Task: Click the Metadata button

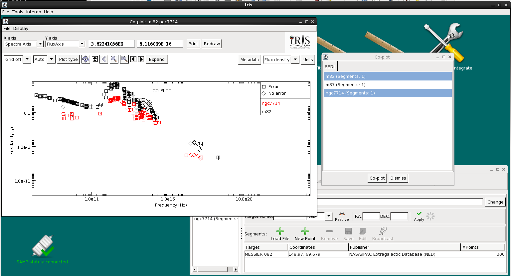Action: [250, 60]
